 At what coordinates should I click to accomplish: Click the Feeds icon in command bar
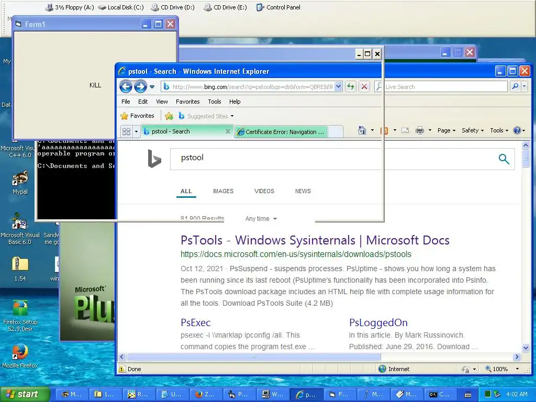(x=385, y=130)
